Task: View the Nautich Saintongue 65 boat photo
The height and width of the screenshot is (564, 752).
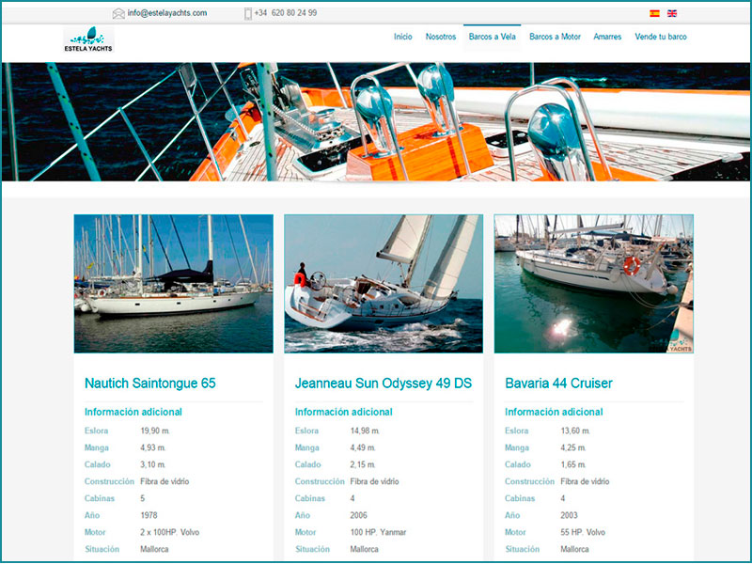Action: coord(174,284)
